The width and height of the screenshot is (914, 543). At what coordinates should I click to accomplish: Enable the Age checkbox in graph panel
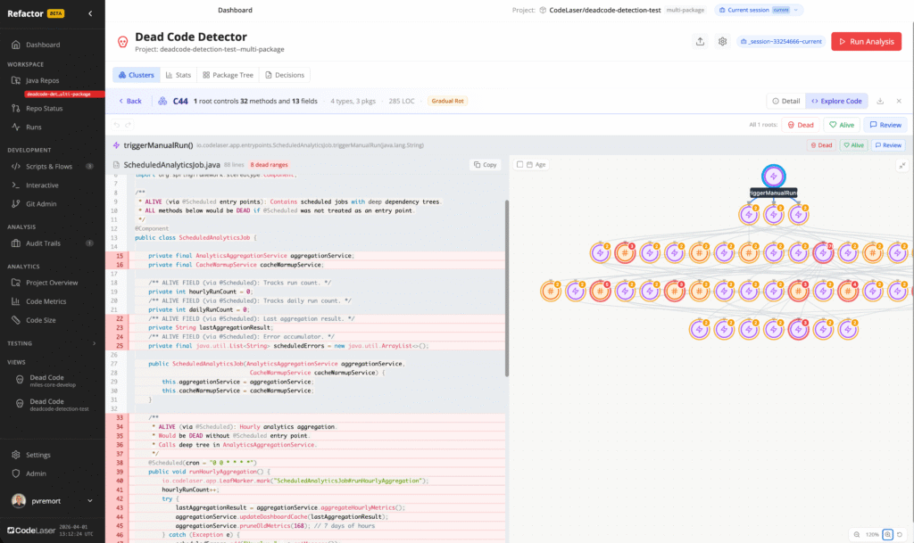click(x=520, y=165)
